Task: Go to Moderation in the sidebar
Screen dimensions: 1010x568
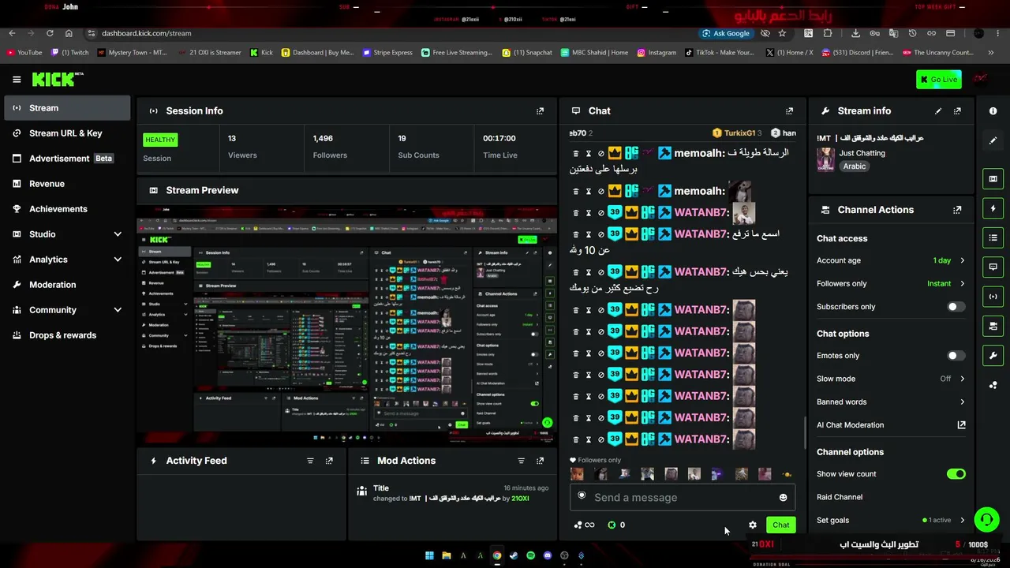Action: click(x=66, y=285)
